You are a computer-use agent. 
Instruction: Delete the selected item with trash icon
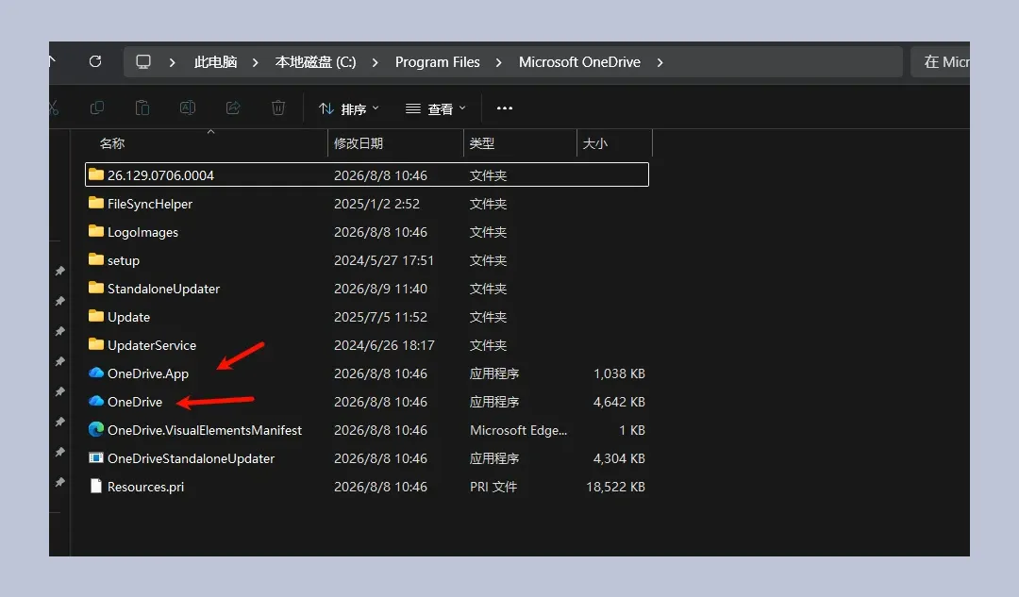(x=278, y=108)
